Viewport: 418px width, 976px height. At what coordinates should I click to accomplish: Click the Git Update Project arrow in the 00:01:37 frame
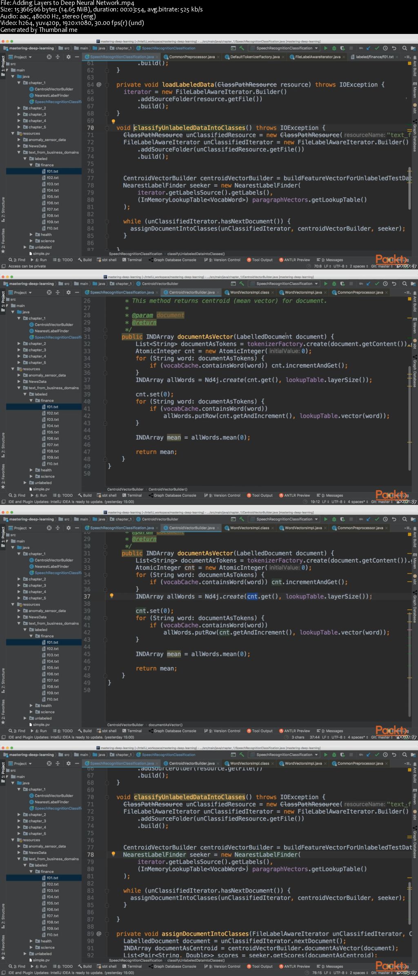click(x=368, y=284)
